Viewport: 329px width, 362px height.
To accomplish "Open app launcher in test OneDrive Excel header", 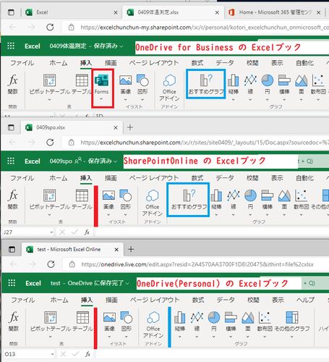I will point(12,283).
